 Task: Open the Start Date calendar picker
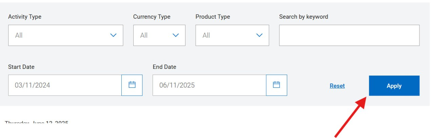(x=132, y=85)
